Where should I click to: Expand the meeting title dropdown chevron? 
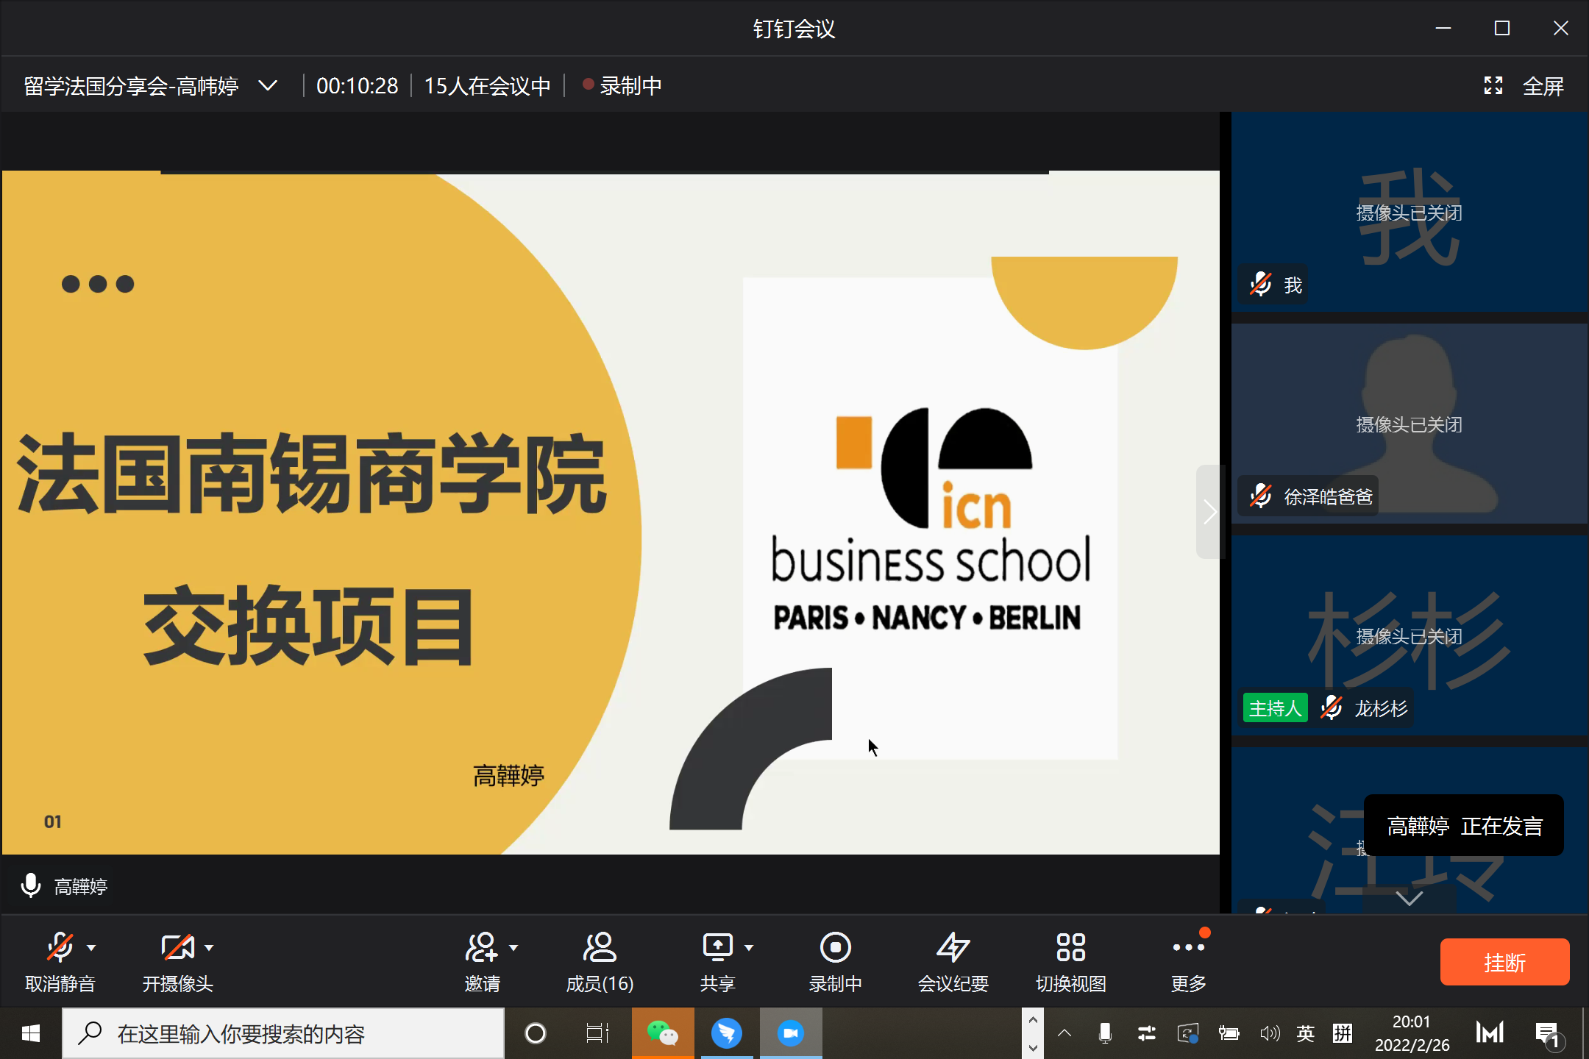coord(269,86)
